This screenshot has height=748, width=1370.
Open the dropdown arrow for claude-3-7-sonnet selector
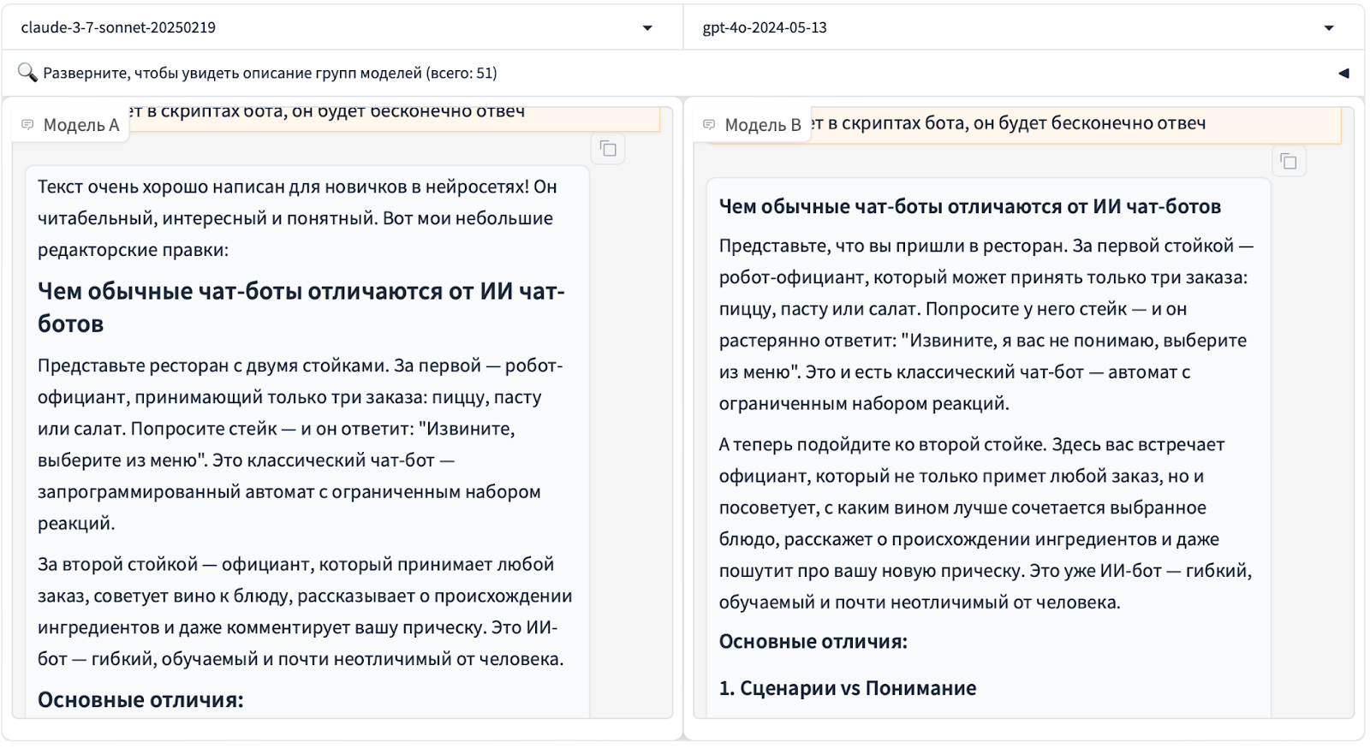coord(647,28)
